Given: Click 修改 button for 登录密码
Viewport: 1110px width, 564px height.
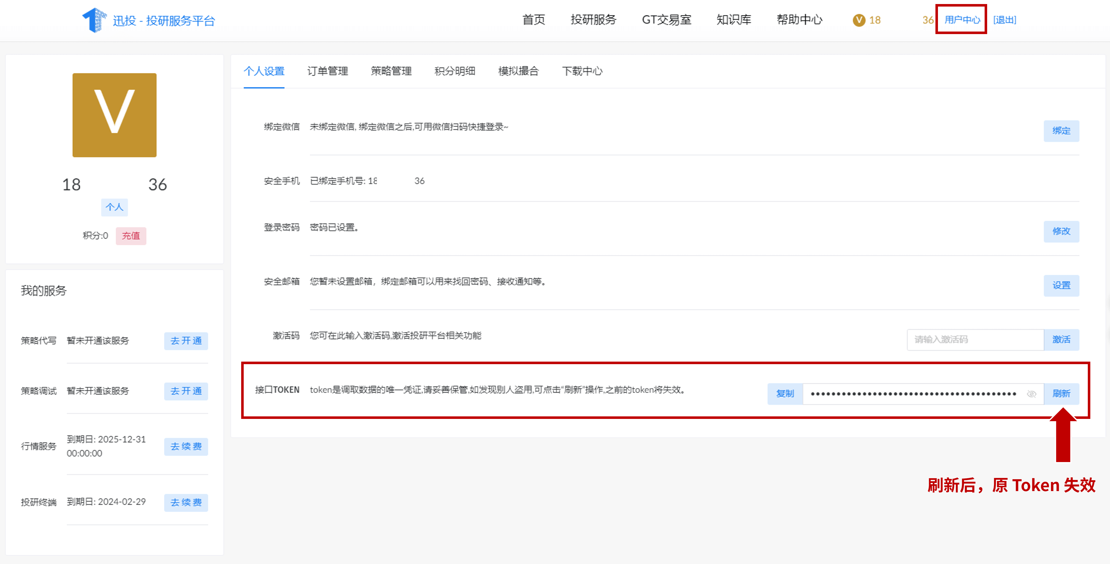Looking at the screenshot, I should click(x=1061, y=232).
